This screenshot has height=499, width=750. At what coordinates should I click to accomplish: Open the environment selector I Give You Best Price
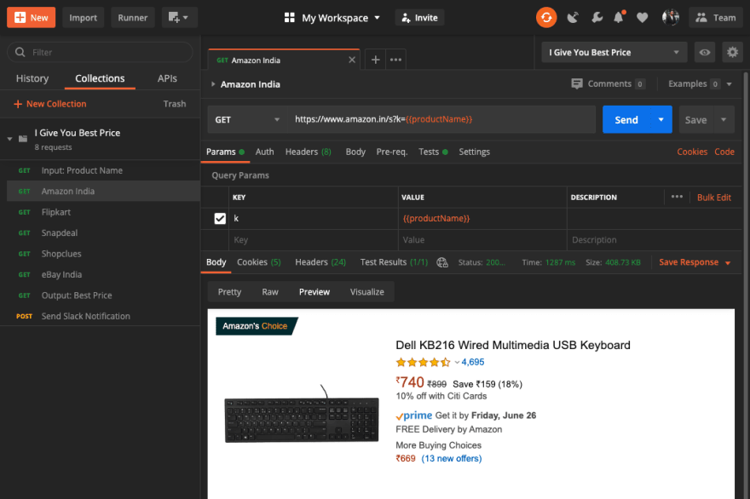tap(614, 52)
